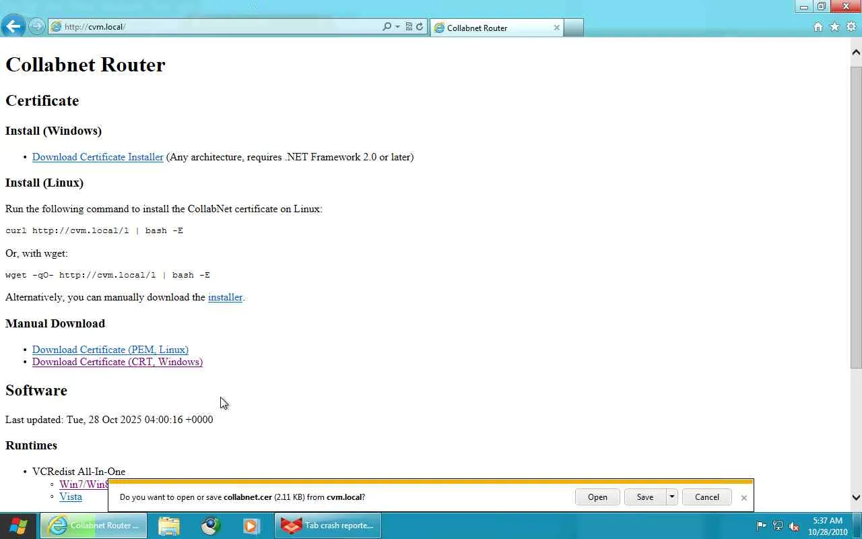Click Open in the download notification bar

click(x=597, y=497)
